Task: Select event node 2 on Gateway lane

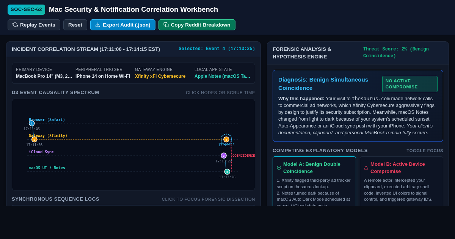Action: click(35, 140)
